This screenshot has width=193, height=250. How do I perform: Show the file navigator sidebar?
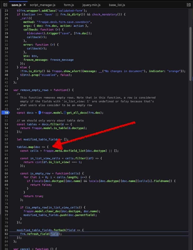[5, 5]
